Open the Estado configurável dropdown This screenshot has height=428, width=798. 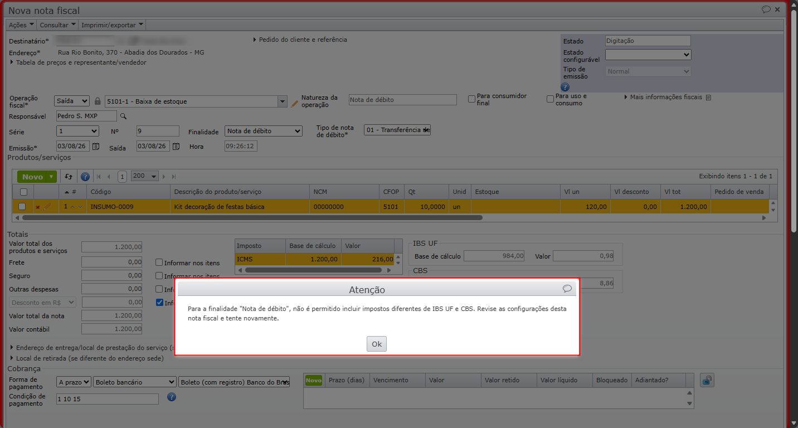(x=648, y=55)
